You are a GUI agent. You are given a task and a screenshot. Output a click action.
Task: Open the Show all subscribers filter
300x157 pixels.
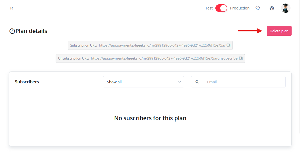[143, 82]
